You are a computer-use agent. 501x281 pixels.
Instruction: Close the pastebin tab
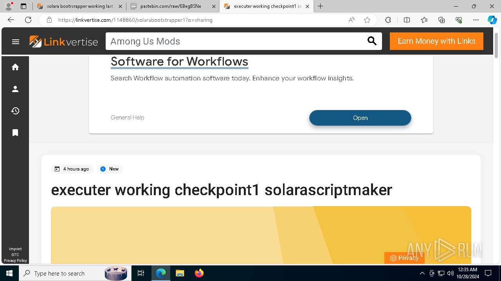click(214, 6)
